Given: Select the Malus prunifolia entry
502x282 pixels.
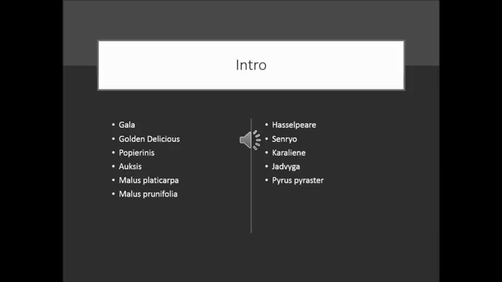Looking at the screenshot, I should (148, 194).
